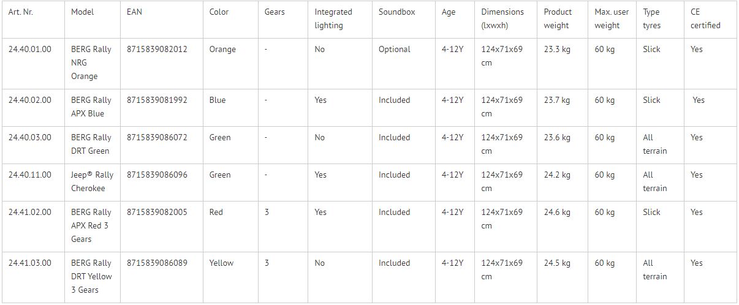Image resolution: width=739 pixels, height=305 pixels.
Task: Select the BERG Rally APX Blue model
Action: 91,107
